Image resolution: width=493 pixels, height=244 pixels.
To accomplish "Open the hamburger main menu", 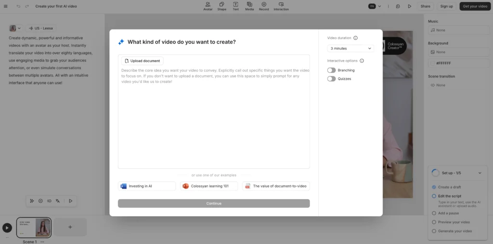I will pyautogui.click(x=5, y=6).
